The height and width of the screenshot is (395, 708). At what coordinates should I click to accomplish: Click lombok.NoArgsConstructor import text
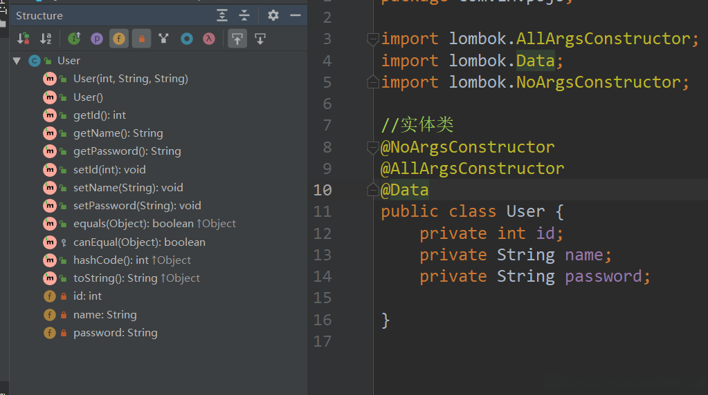tap(565, 82)
